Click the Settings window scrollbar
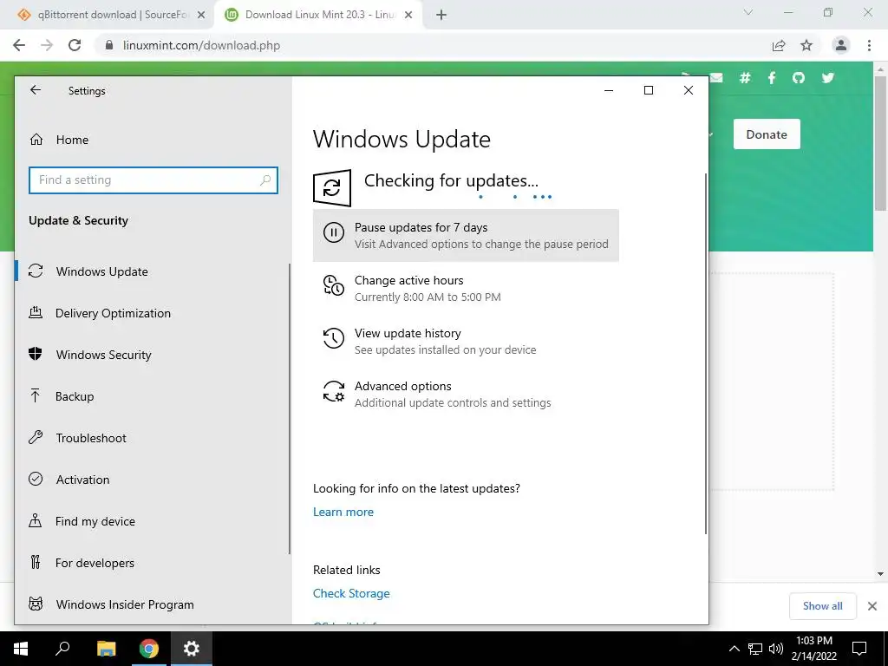 click(706, 354)
